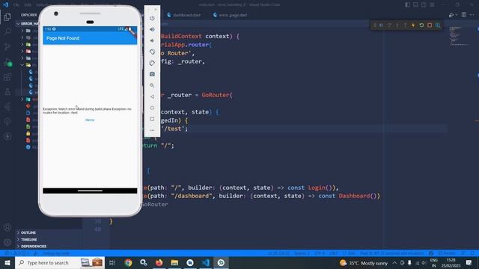Click the Home link in the emulator app
Viewport: 479px width, 269px height.
point(90,120)
